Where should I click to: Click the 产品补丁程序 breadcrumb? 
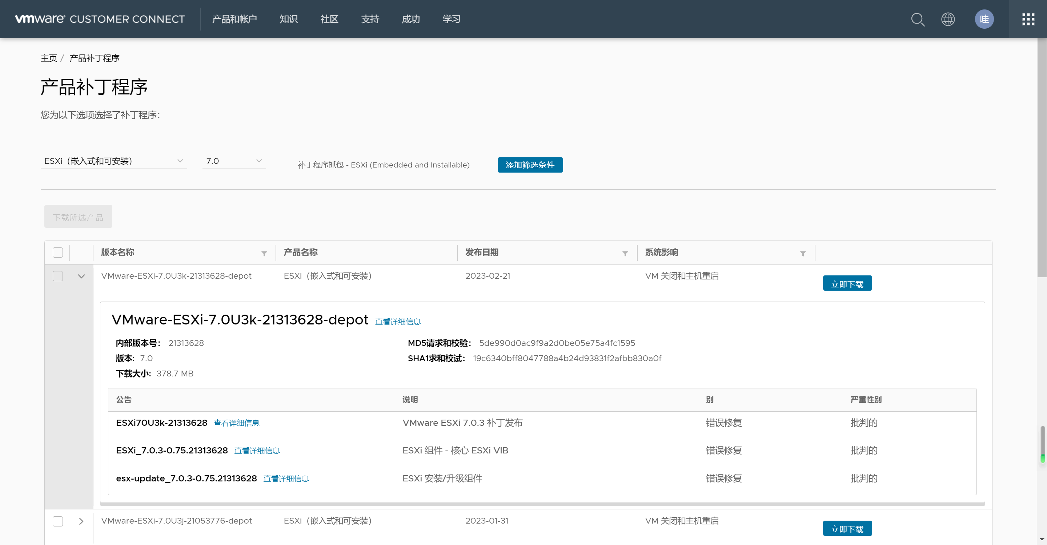click(94, 58)
